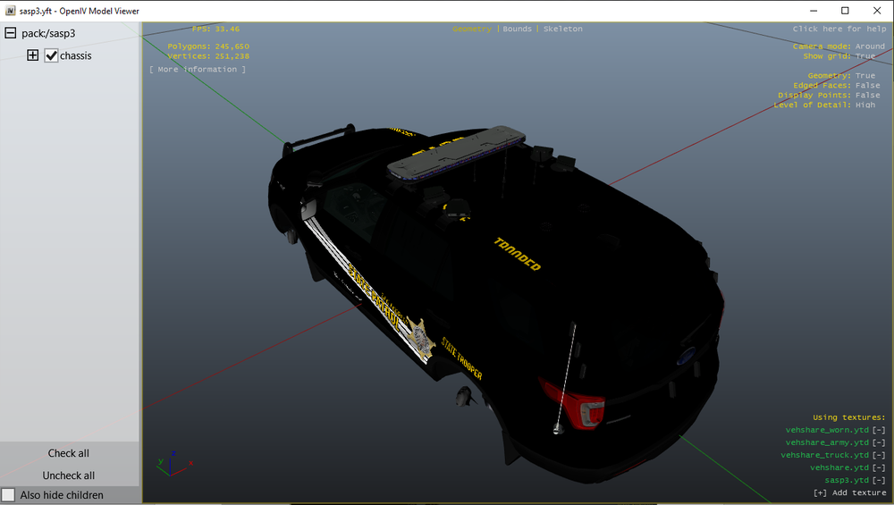Select the Geometry view tab

[x=471, y=29]
